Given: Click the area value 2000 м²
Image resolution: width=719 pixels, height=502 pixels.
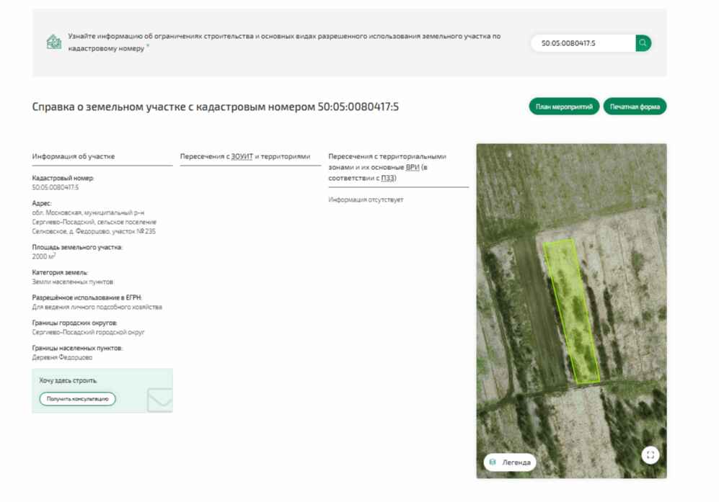Looking at the screenshot, I should (44, 256).
